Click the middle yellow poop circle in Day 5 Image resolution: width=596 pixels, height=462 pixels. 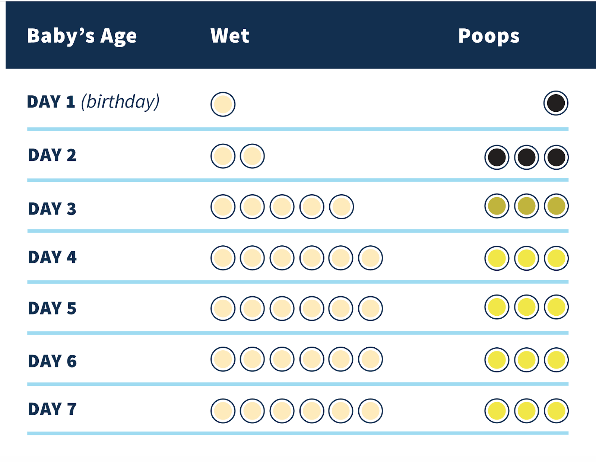coord(526,307)
